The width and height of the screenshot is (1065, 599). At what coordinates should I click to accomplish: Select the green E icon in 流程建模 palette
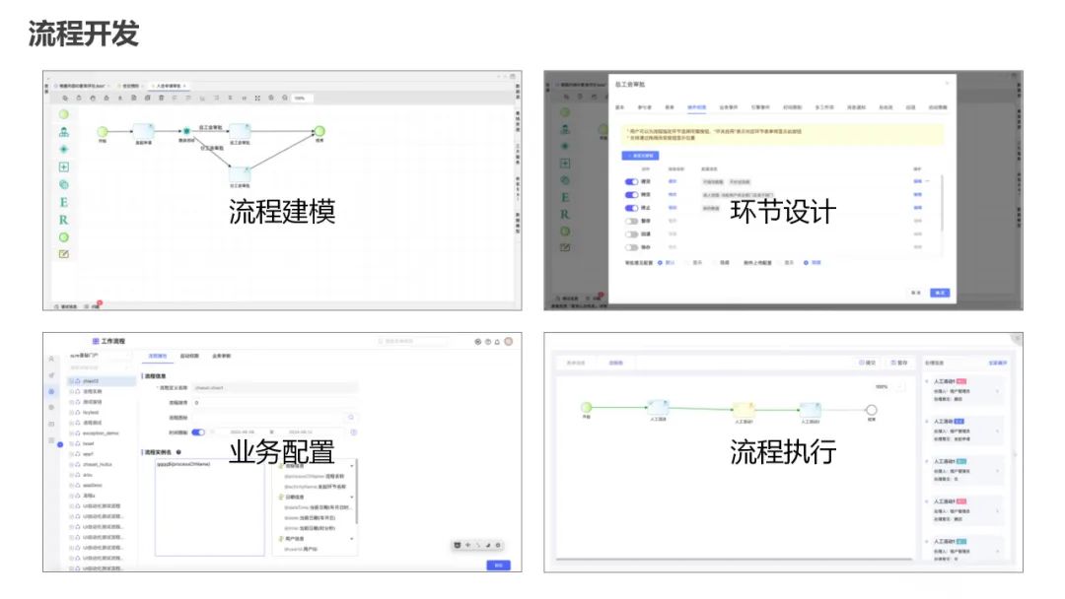point(64,202)
